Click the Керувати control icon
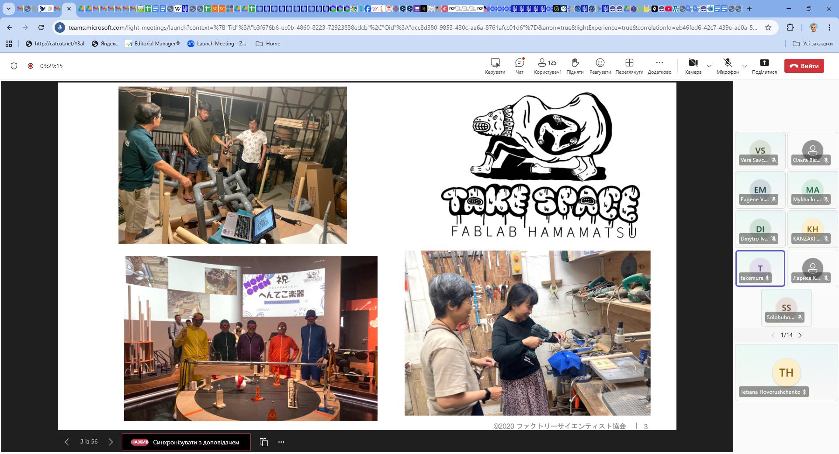Screen dimensions: 839x454 (x=495, y=66)
